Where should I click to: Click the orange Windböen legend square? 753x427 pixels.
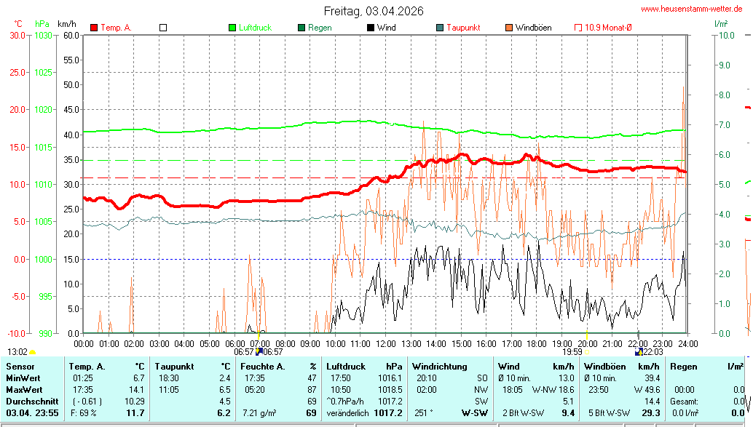click(x=509, y=28)
